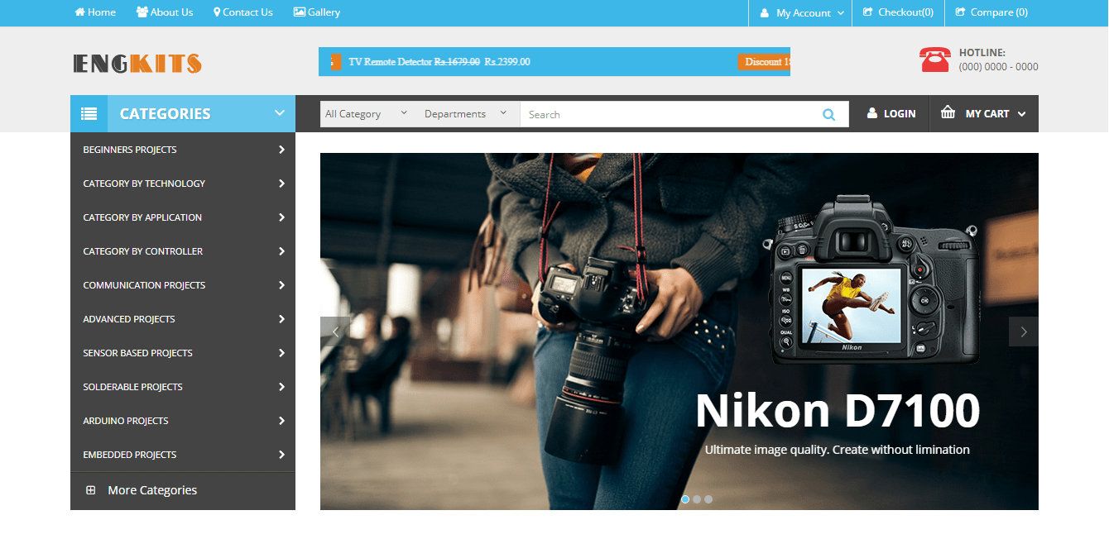Click the magnifier search icon
Screen dimensions: 1109x539
(828, 115)
